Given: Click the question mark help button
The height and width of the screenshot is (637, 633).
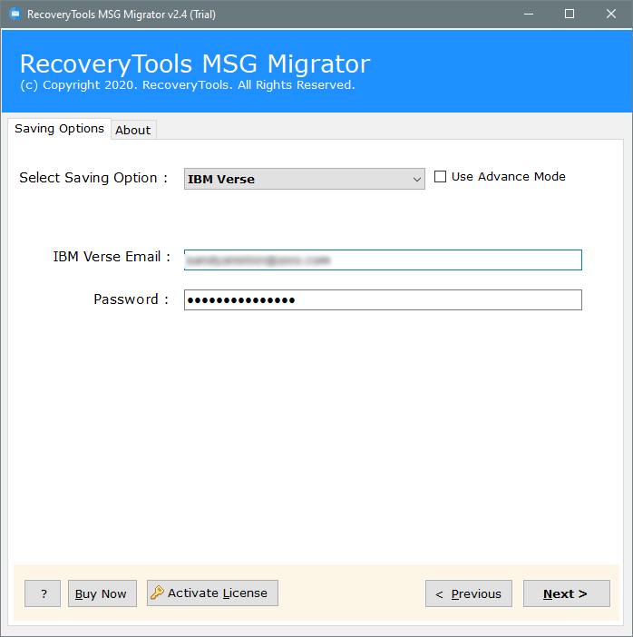Looking at the screenshot, I should click(43, 593).
